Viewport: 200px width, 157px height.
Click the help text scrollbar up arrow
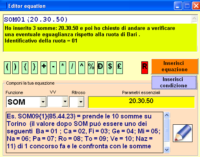click(x=167, y=115)
